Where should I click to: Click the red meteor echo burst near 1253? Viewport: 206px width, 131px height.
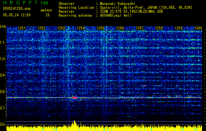[75, 98]
